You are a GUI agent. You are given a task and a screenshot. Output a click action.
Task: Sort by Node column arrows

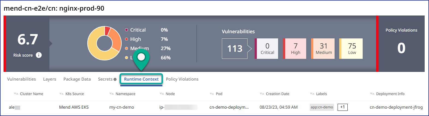162,94
